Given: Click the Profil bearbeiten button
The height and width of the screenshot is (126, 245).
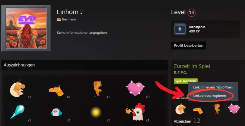Looking at the screenshot, I should point(189,45).
